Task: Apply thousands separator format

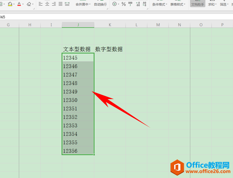Action: (x=131, y=4)
